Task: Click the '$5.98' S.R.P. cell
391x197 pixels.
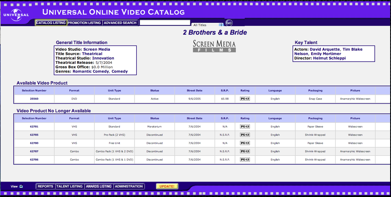Action: (225, 99)
